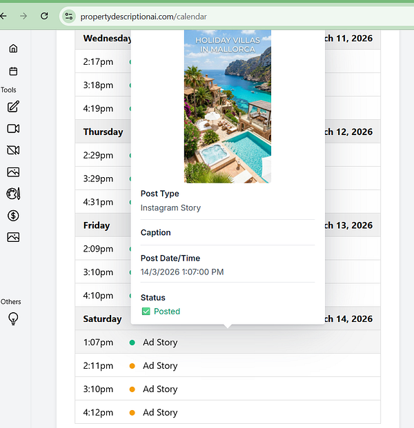Click the Saturday 1:07pm time label
414x428 pixels.
click(98, 343)
